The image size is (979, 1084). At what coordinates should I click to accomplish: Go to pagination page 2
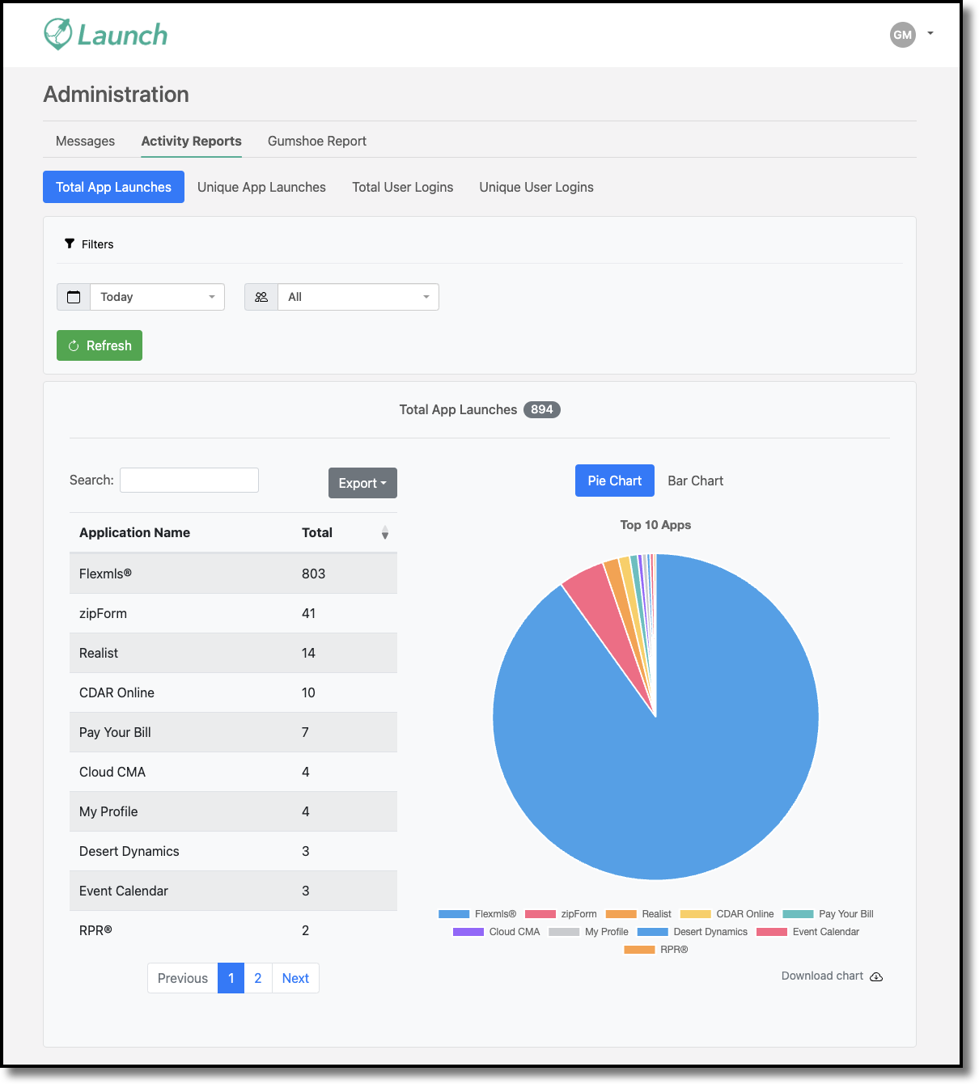click(x=257, y=978)
